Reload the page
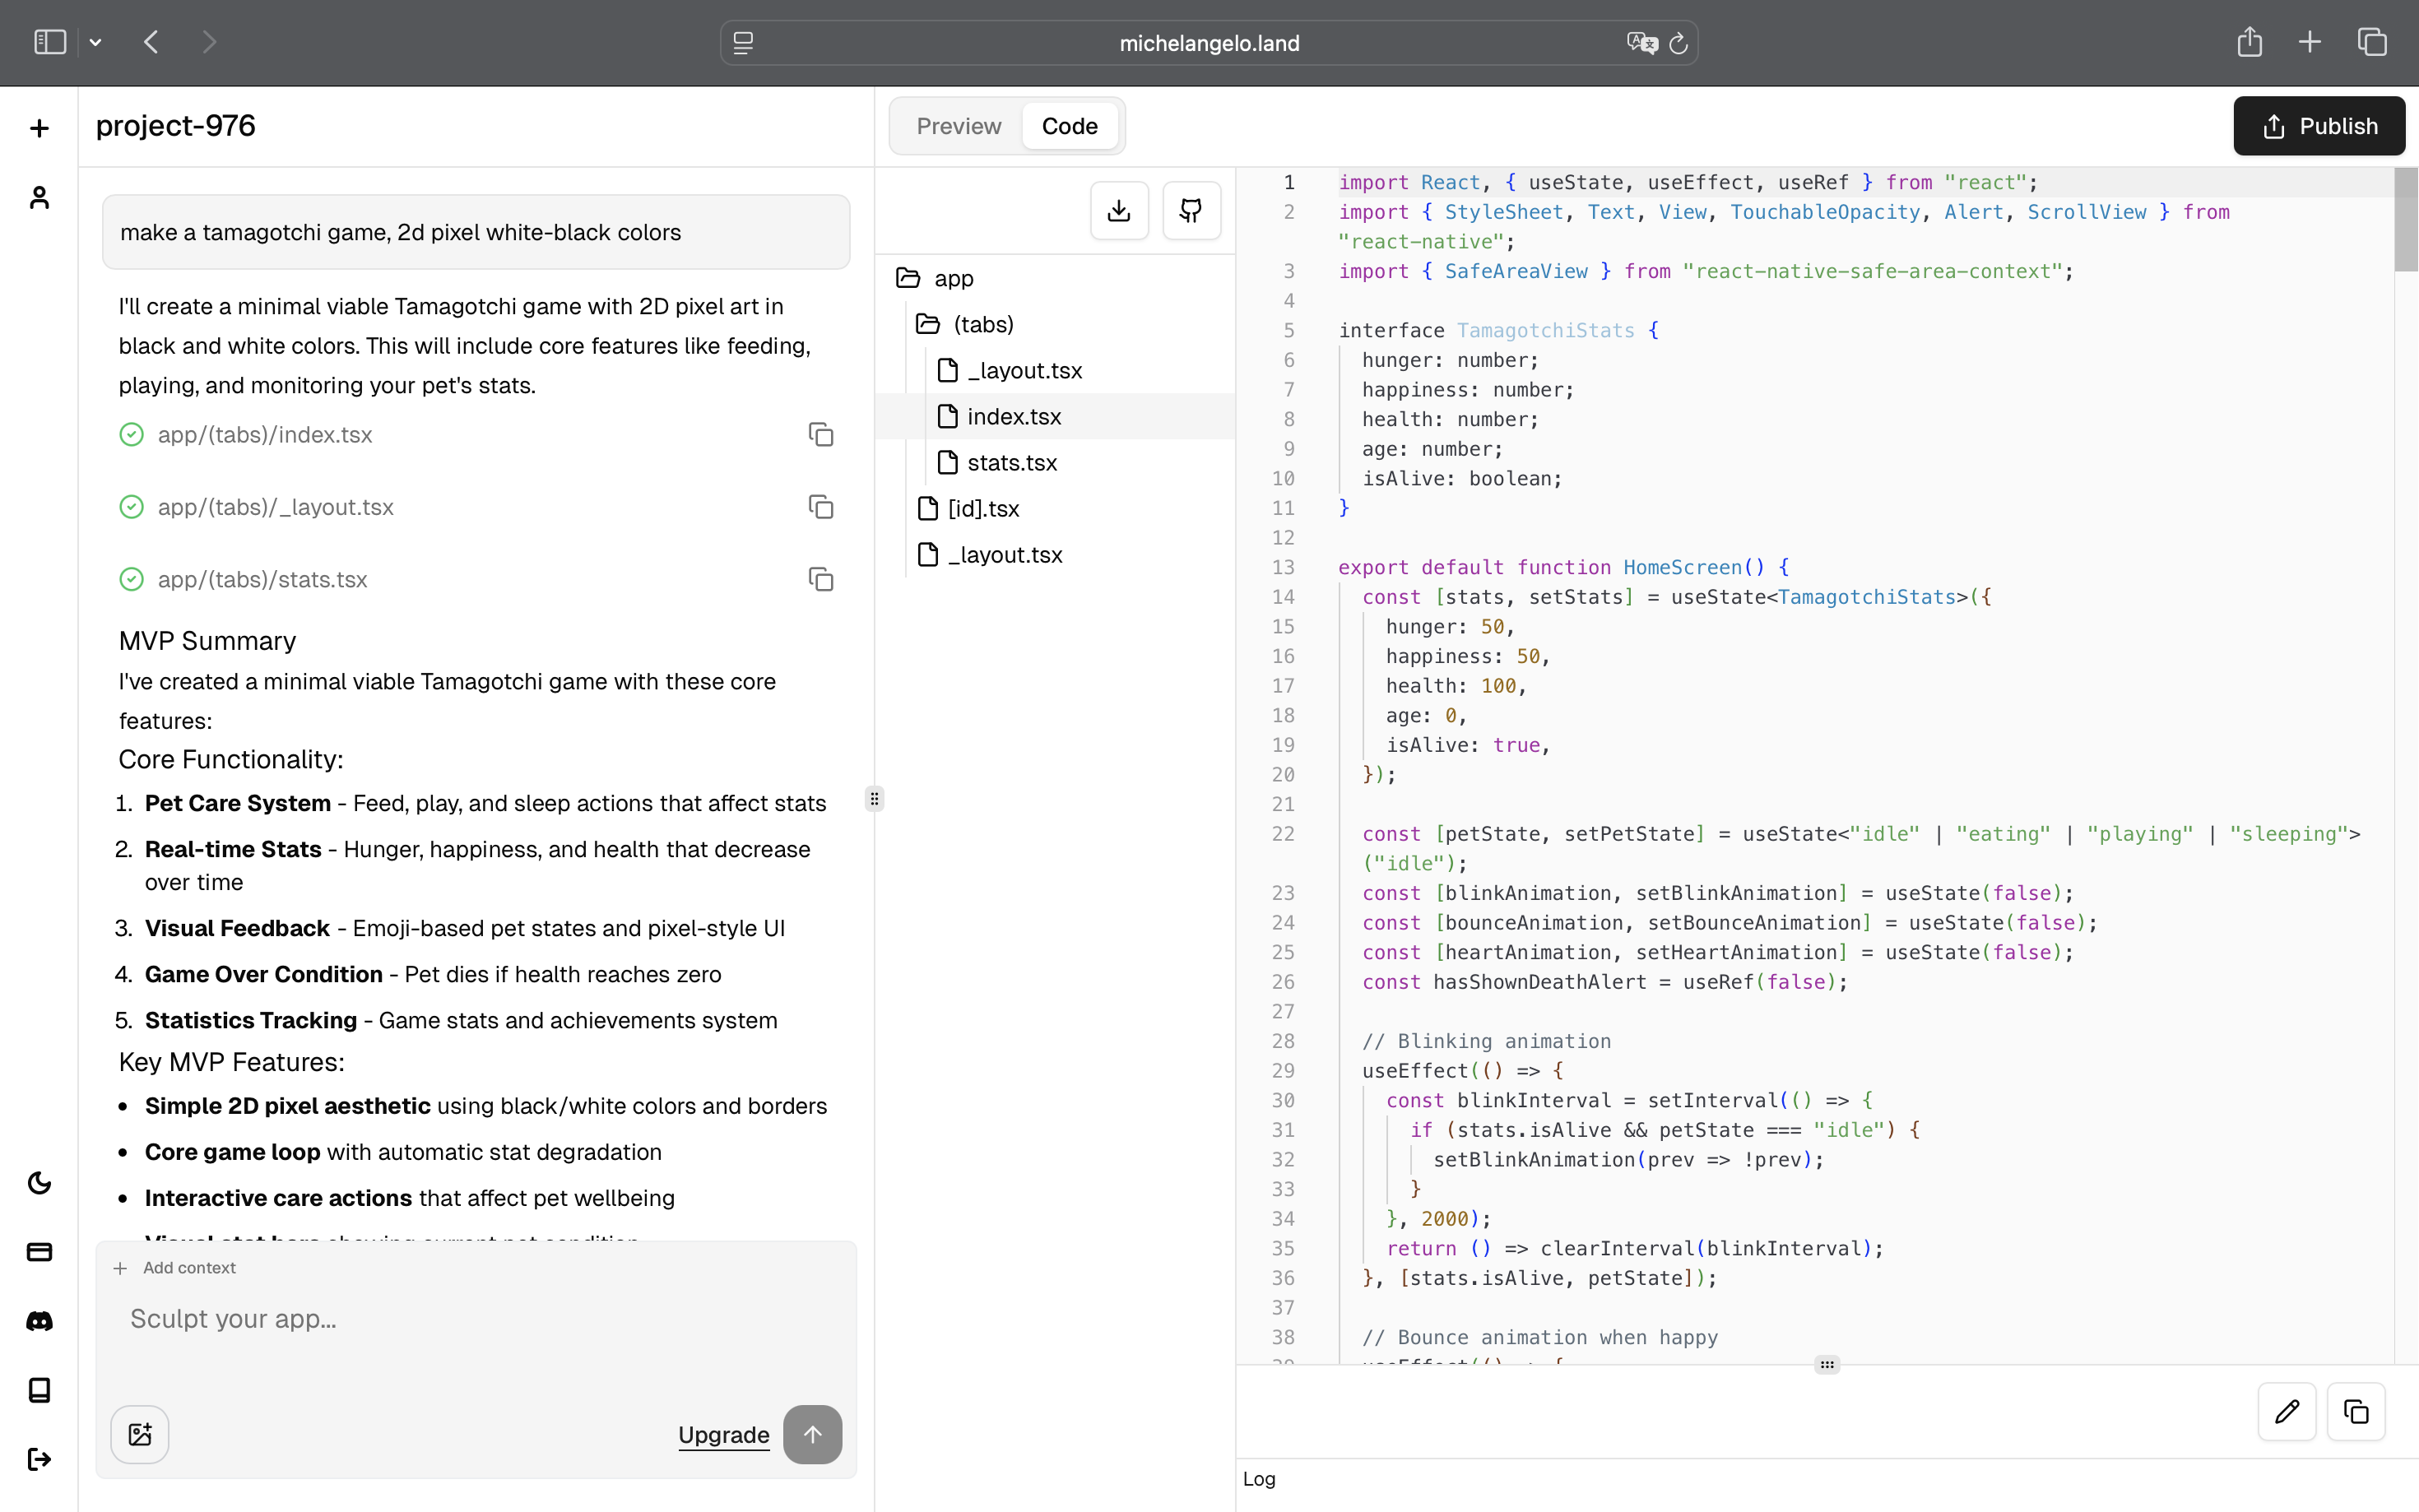This screenshot has height=1512, width=2419. coord(1678,43)
